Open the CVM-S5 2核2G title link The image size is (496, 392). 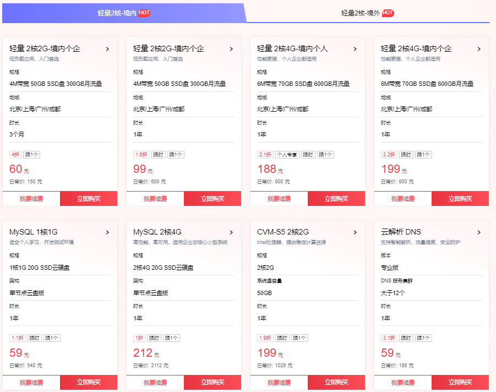(283, 232)
